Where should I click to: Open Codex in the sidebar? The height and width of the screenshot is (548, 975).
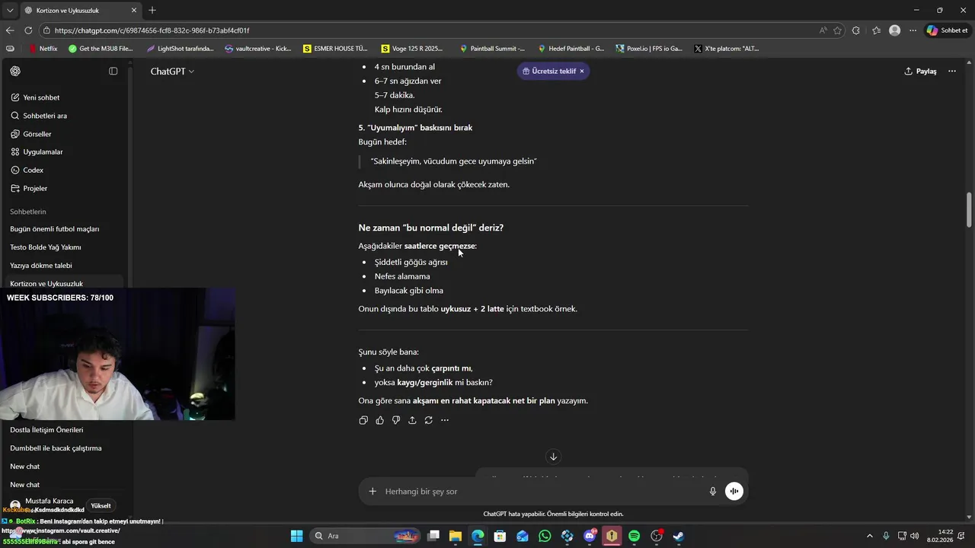(34, 170)
